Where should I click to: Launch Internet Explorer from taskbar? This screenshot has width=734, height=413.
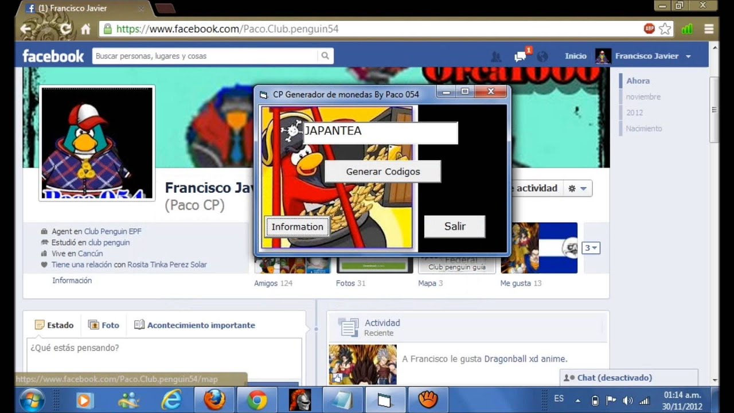(171, 400)
